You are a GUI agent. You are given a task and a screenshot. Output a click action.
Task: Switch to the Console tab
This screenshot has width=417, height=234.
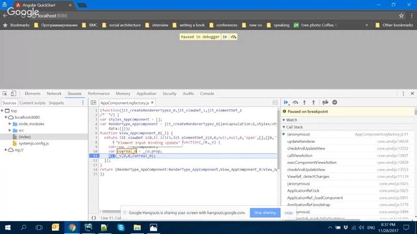(x=207, y=94)
